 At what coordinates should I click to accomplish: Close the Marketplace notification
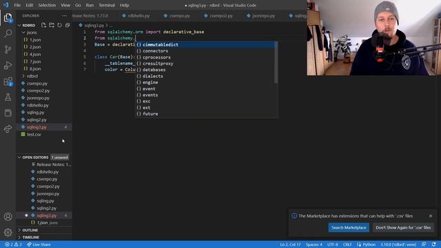[431, 216]
